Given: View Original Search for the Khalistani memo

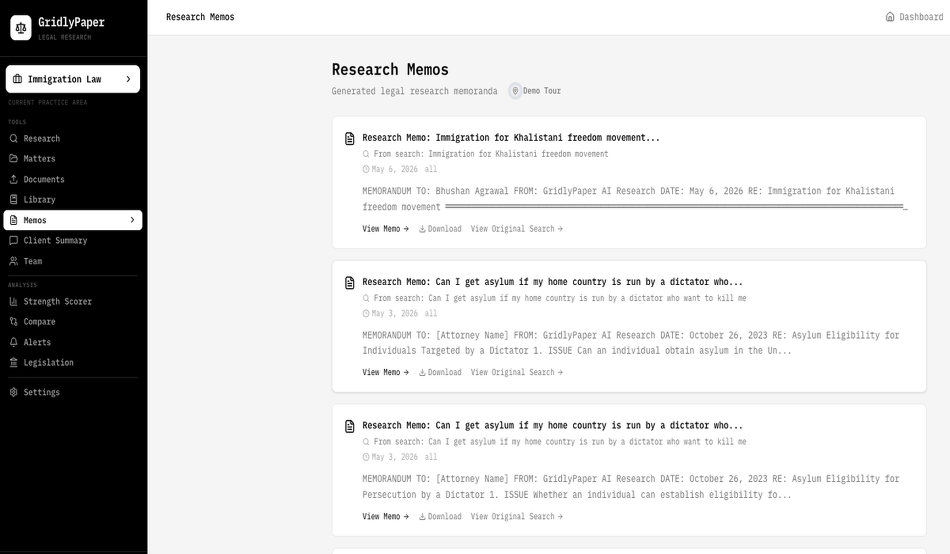Looking at the screenshot, I should click(x=517, y=229).
